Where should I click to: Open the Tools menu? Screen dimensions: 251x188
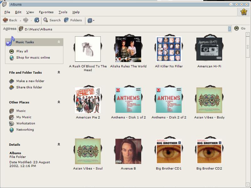tap(63, 12)
